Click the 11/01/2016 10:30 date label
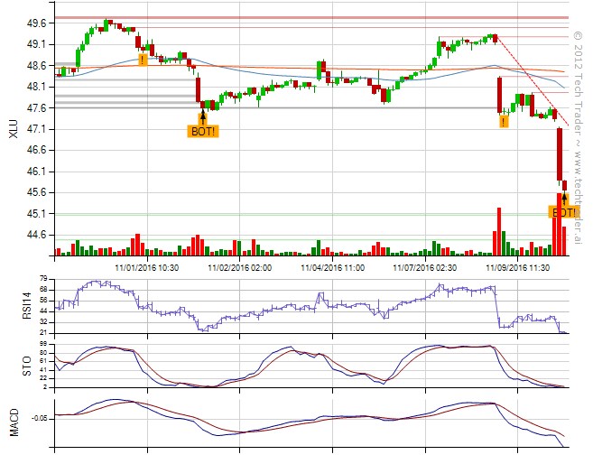This screenshot has width=593, height=464. point(147,267)
